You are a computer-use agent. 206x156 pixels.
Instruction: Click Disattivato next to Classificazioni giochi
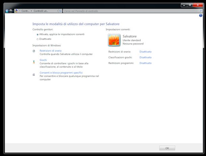(x=146, y=57)
